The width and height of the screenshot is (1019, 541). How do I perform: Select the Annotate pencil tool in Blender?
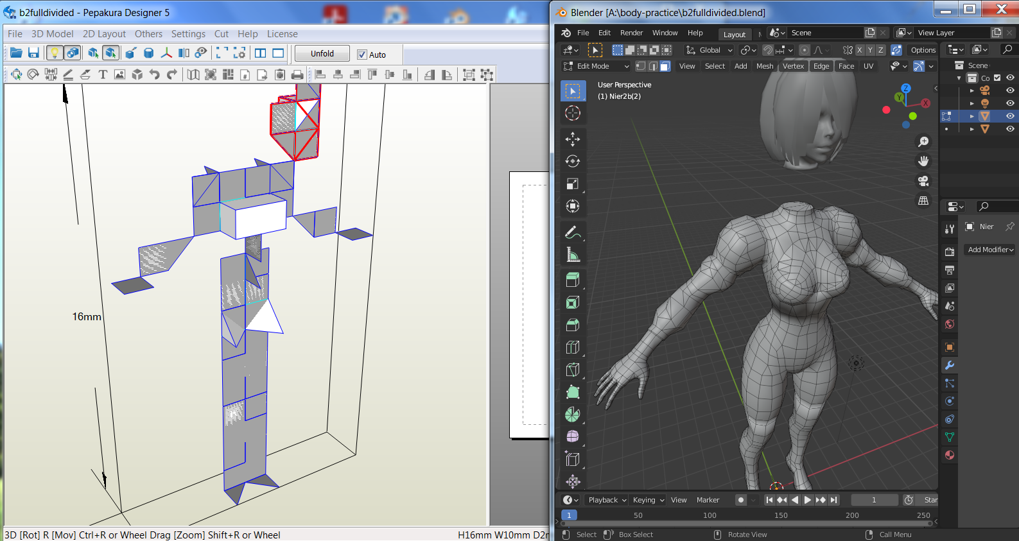573,232
